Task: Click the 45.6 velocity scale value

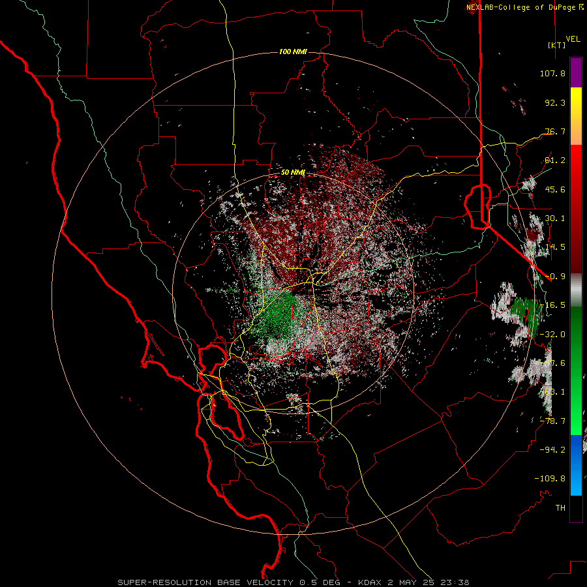Action: tap(555, 189)
